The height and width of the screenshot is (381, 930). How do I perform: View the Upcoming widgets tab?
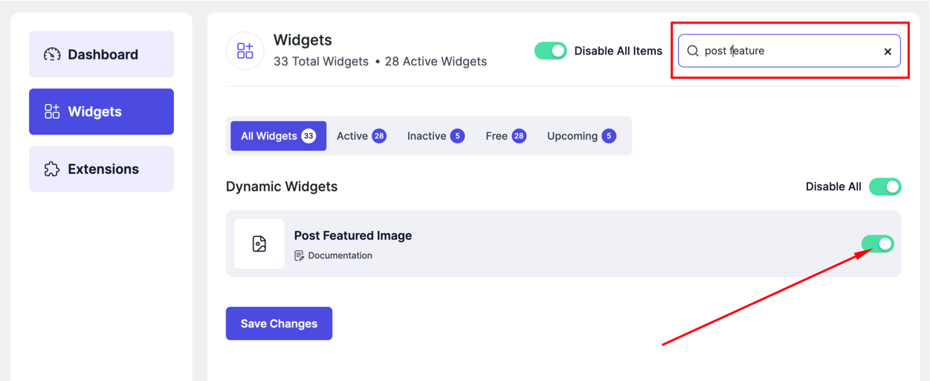pos(581,136)
